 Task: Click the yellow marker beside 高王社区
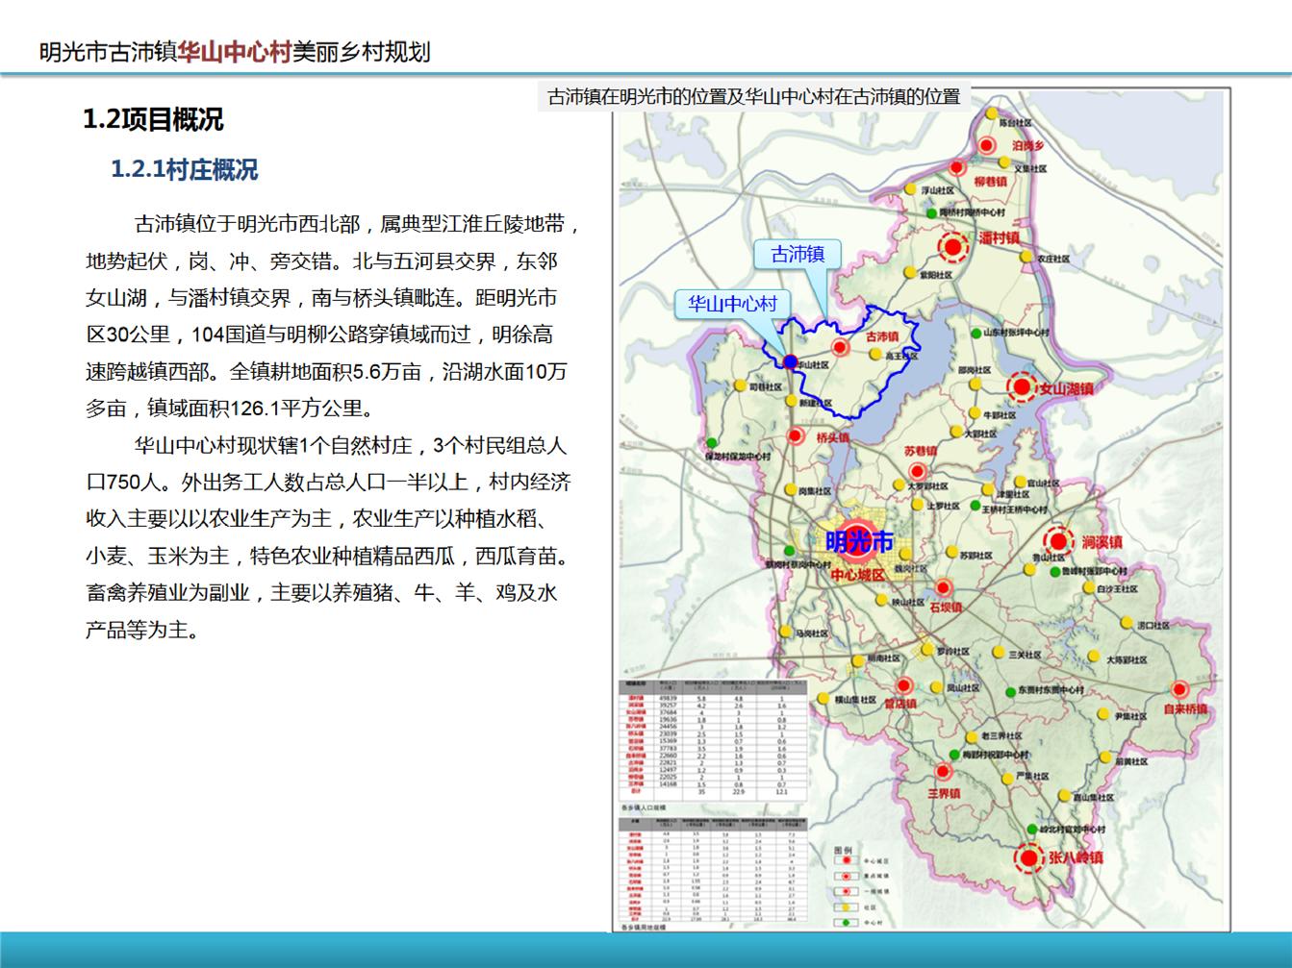[x=875, y=354]
